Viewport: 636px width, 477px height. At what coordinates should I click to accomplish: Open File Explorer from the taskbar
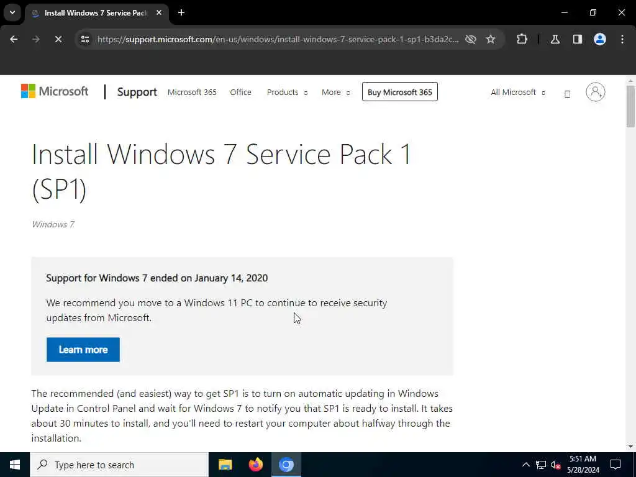[x=225, y=465]
